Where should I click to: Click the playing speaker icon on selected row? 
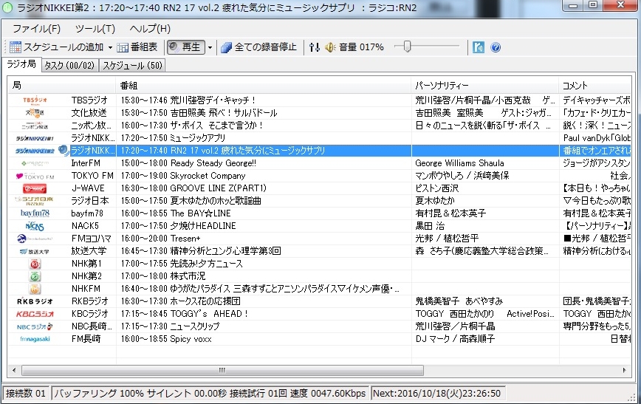(64, 151)
